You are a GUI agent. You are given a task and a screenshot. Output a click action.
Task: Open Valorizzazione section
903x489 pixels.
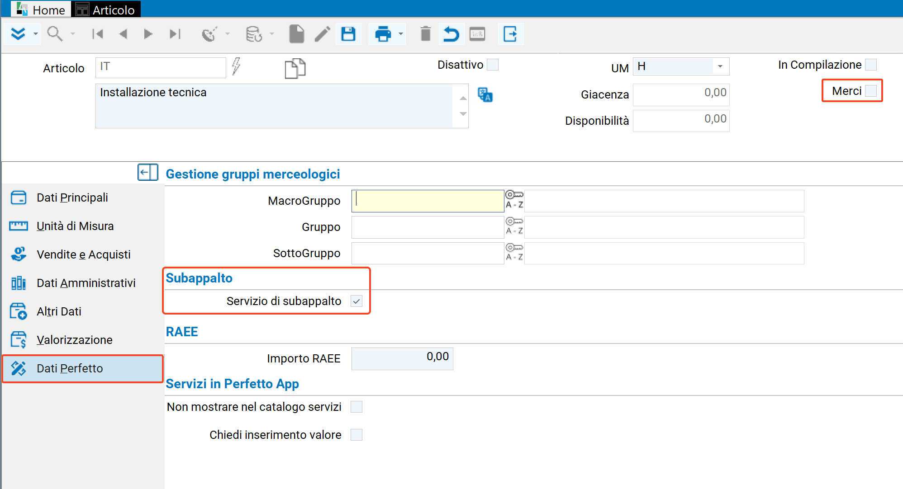coord(82,340)
